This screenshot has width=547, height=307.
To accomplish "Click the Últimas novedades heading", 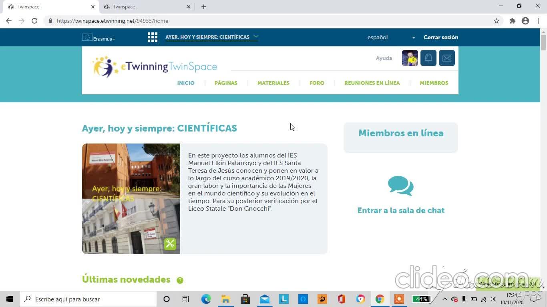I will (x=126, y=279).
